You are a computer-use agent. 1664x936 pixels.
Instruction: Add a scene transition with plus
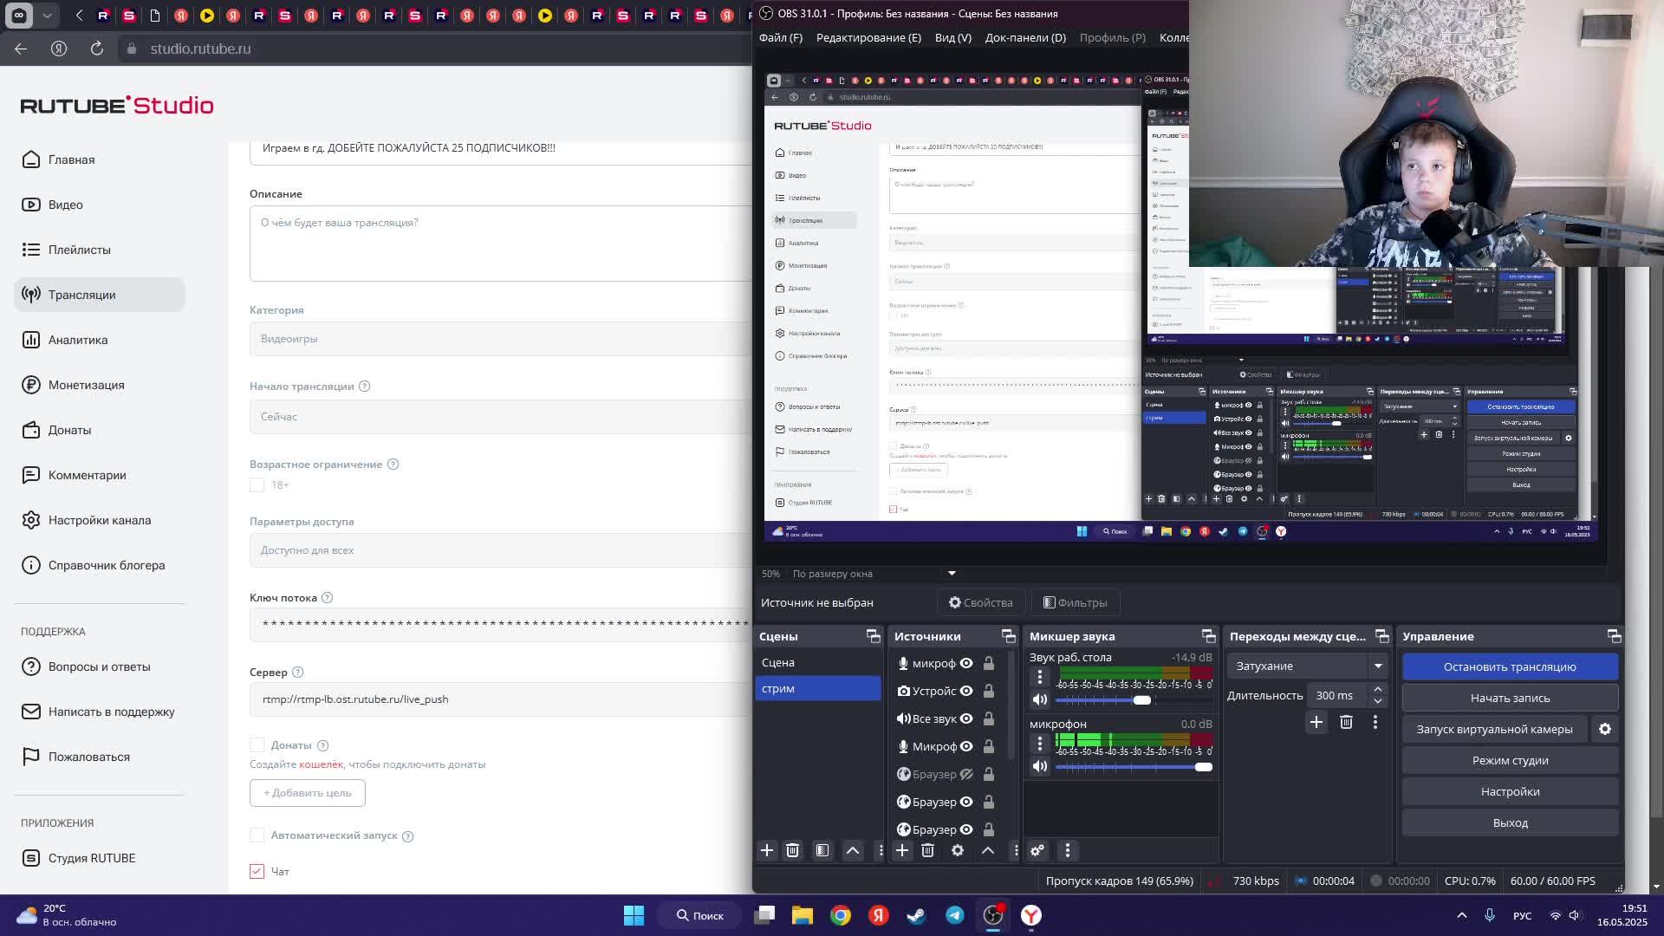tap(1316, 722)
